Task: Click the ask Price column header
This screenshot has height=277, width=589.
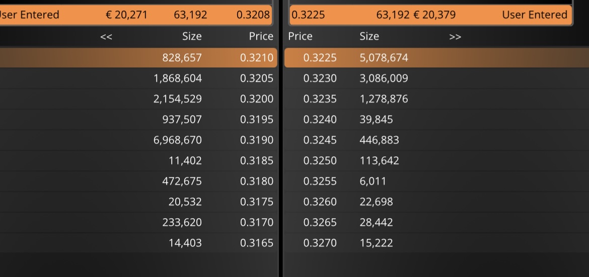Action: coord(300,36)
